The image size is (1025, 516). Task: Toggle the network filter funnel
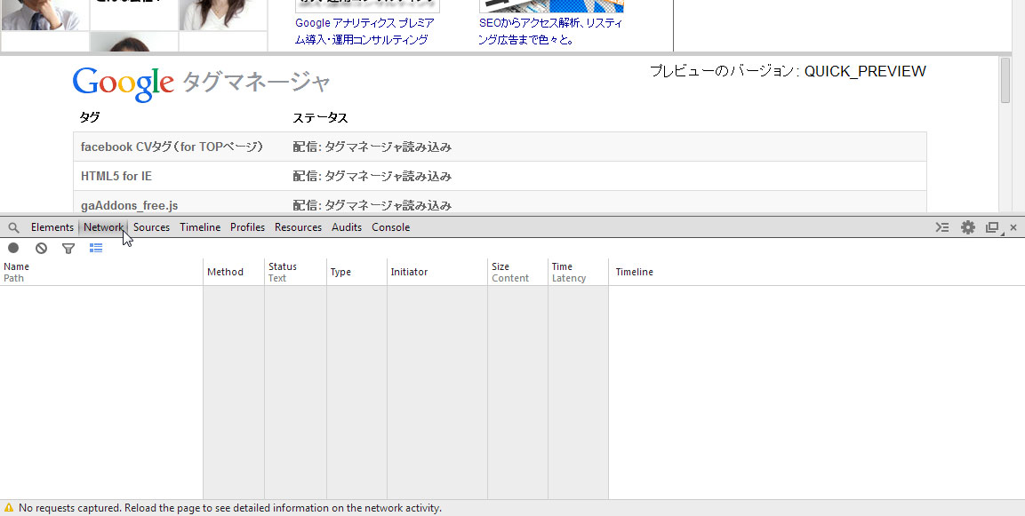coord(68,248)
